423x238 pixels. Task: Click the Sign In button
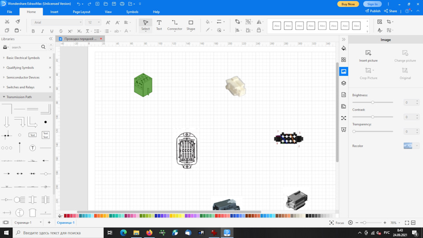coord(372,4)
